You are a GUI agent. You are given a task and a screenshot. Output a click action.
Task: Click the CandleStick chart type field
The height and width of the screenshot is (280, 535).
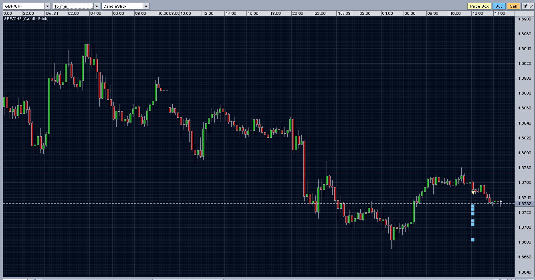tap(122, 6)
